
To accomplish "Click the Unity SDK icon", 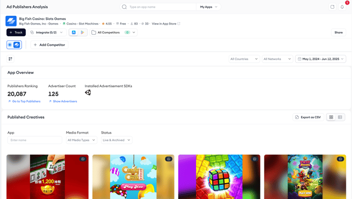I will [88, 92].
